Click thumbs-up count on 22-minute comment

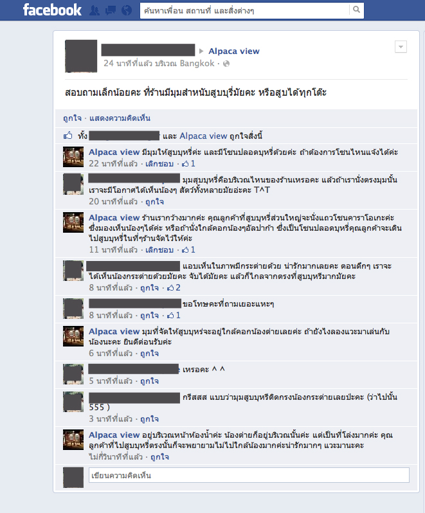[x=189, y=163]
